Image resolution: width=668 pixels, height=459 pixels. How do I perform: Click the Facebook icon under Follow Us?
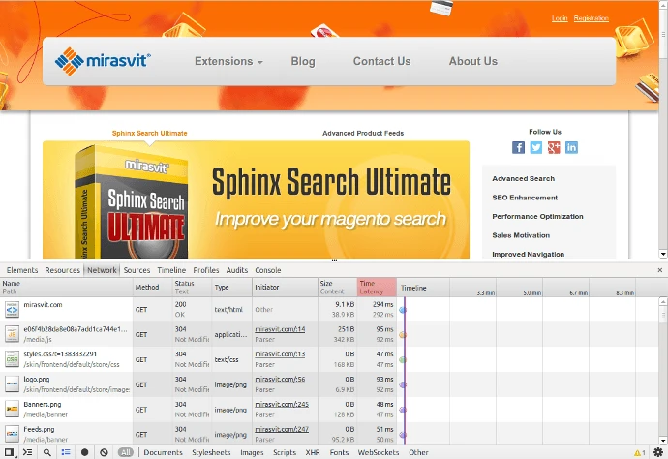click(519, 147)
